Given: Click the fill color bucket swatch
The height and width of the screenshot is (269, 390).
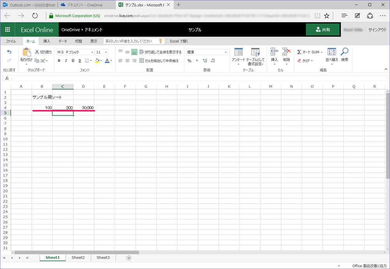Looking at the screenshot, I should (x=97, y=60).
